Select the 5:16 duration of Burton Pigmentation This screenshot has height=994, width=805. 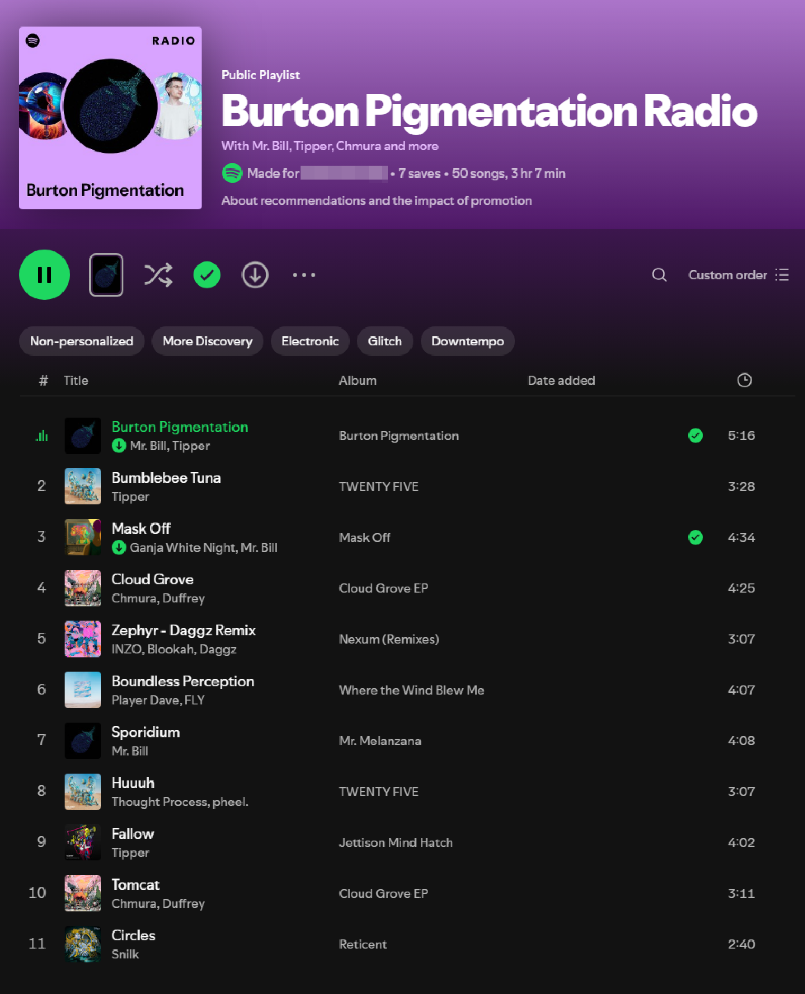click(741, 436)
